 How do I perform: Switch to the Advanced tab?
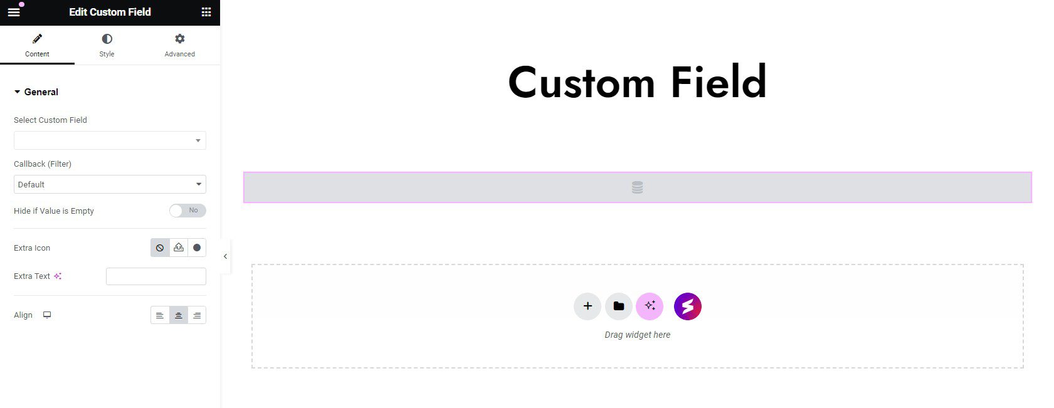[x=179, y=44]
